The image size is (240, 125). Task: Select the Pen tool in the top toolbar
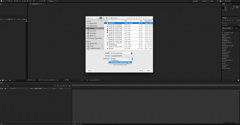point(17,1)
